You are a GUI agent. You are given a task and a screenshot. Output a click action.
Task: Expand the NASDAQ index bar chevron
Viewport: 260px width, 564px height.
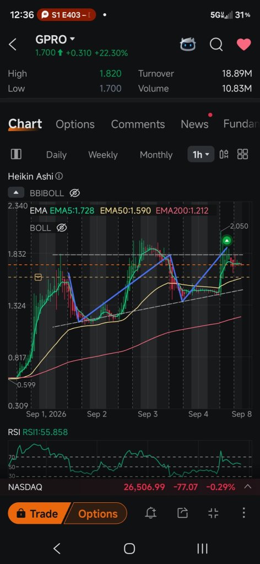point(247,487)
